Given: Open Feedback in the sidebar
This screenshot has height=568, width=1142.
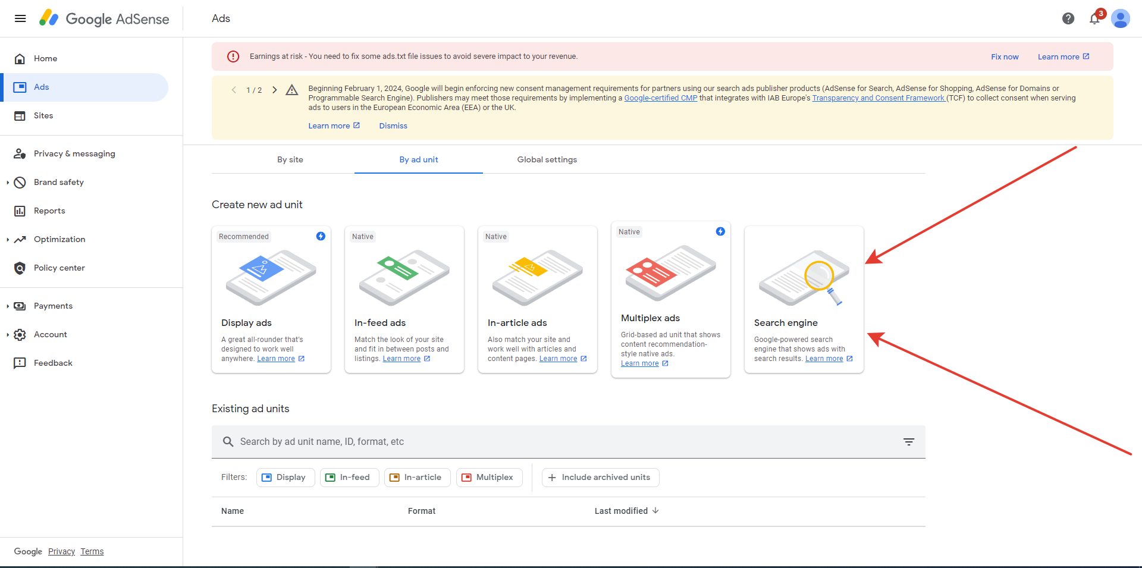Looking at the screenshot, I should pos(84,363).
